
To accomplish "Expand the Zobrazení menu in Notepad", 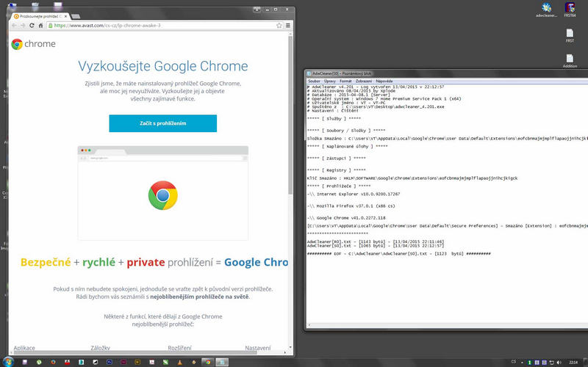I will tap(363, 81).
